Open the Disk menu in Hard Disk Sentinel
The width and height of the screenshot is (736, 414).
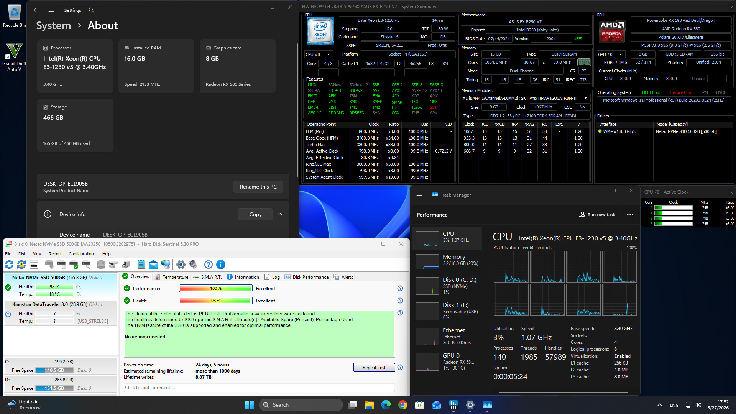click(22, 254)
